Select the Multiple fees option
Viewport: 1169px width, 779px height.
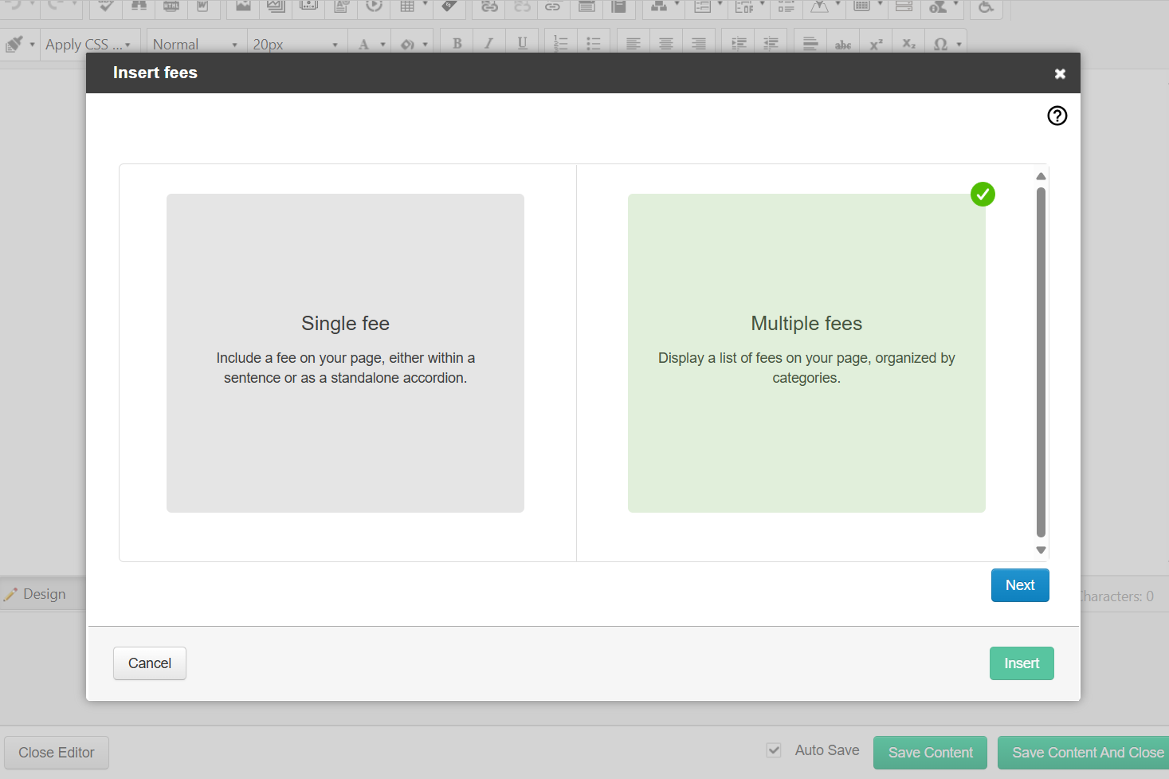pyautogui.click(x=806, y=352)
